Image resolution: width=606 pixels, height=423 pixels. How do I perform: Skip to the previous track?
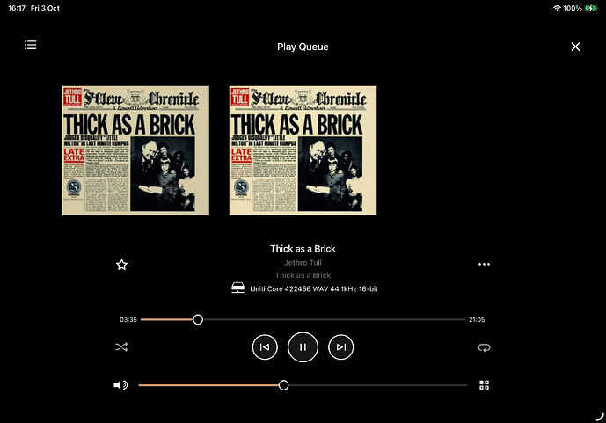(265, 346)
